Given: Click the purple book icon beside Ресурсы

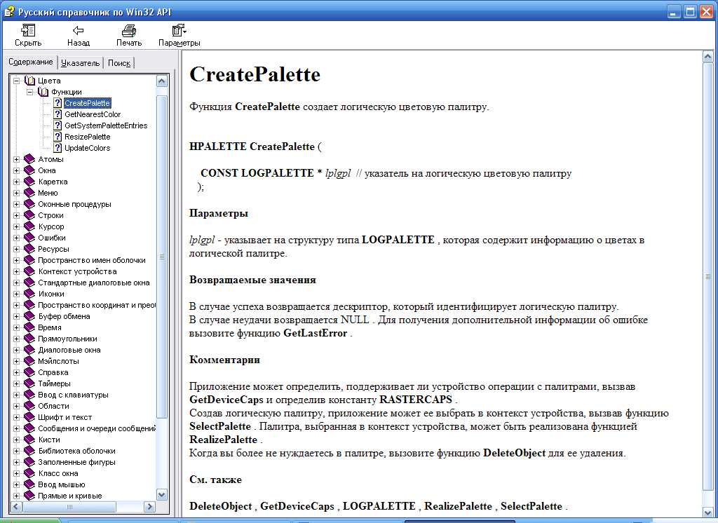Looking at the screenshot, I should tap(29, 249).
